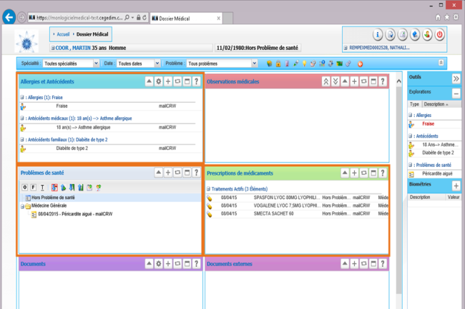Click the browser back button
The image size is (465, 309).
coord(9,17)
